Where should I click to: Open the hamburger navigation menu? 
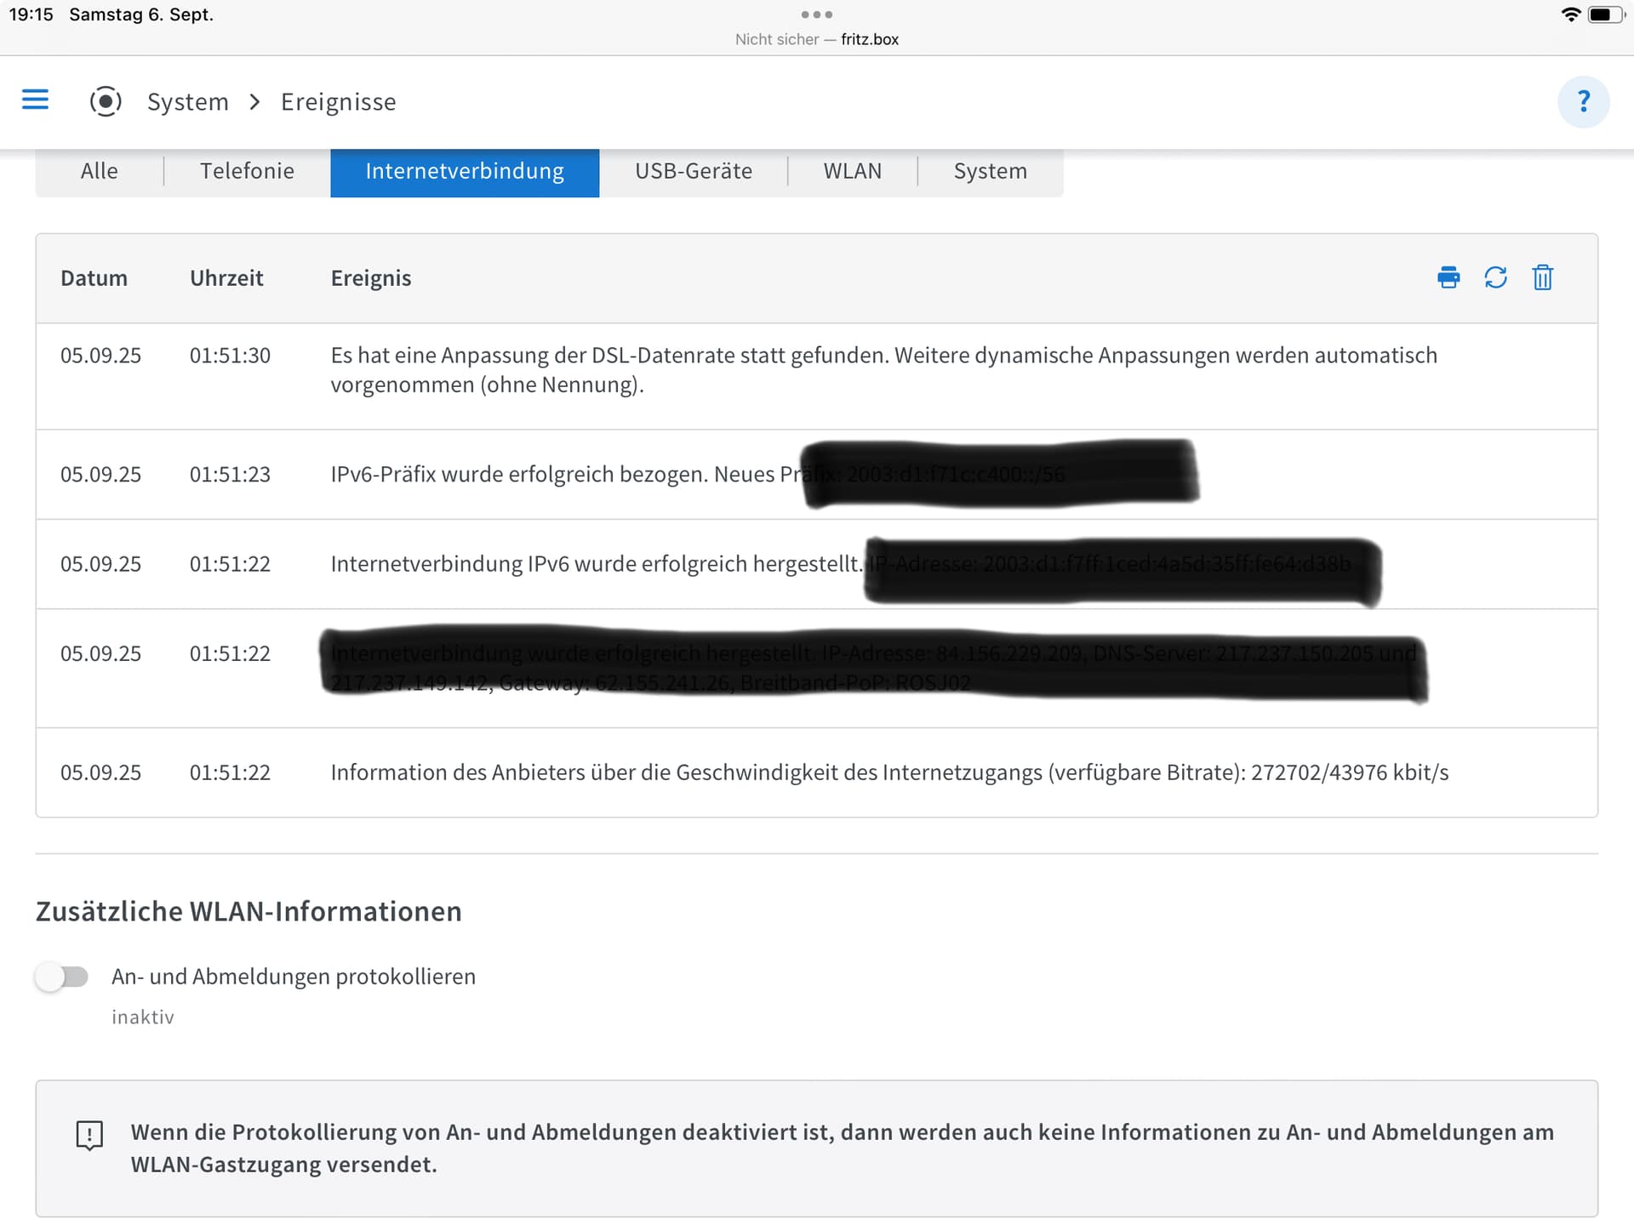point(35,100)
